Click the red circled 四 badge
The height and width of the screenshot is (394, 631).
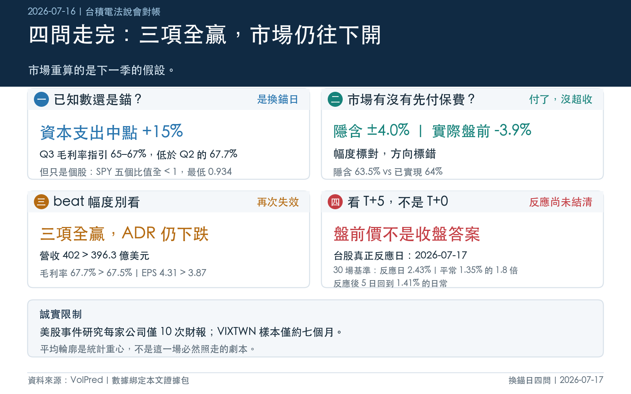point(335,202)
